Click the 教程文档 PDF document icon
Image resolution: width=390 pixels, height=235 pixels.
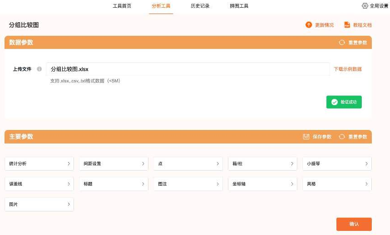coord(347,25)
